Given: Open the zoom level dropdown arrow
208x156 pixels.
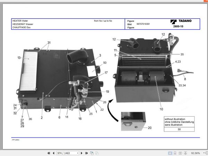Looking at the screenshot, I should (x=204, y=153).
